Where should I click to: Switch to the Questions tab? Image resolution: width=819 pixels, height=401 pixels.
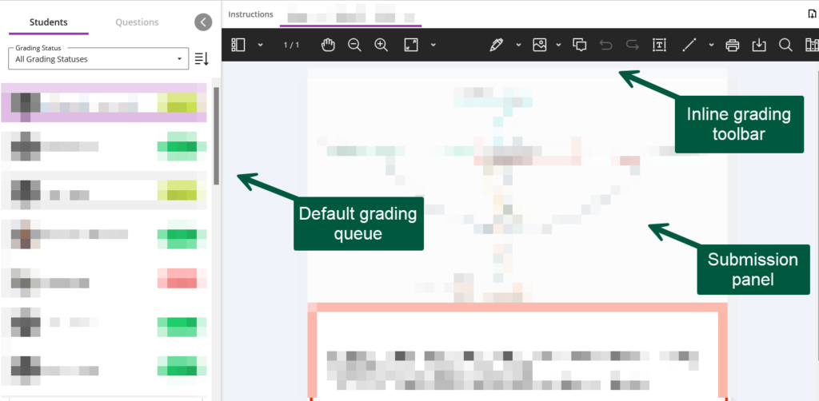tap(137, 22)
